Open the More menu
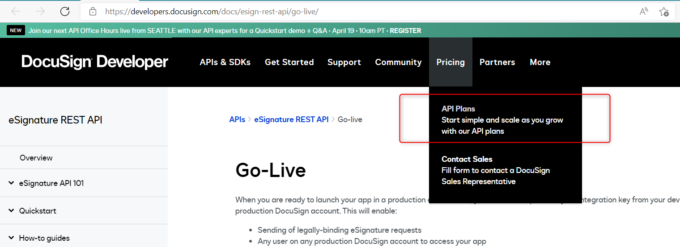Screen dimensions: 680x247 pyautogui.click(x=540, y=62)
